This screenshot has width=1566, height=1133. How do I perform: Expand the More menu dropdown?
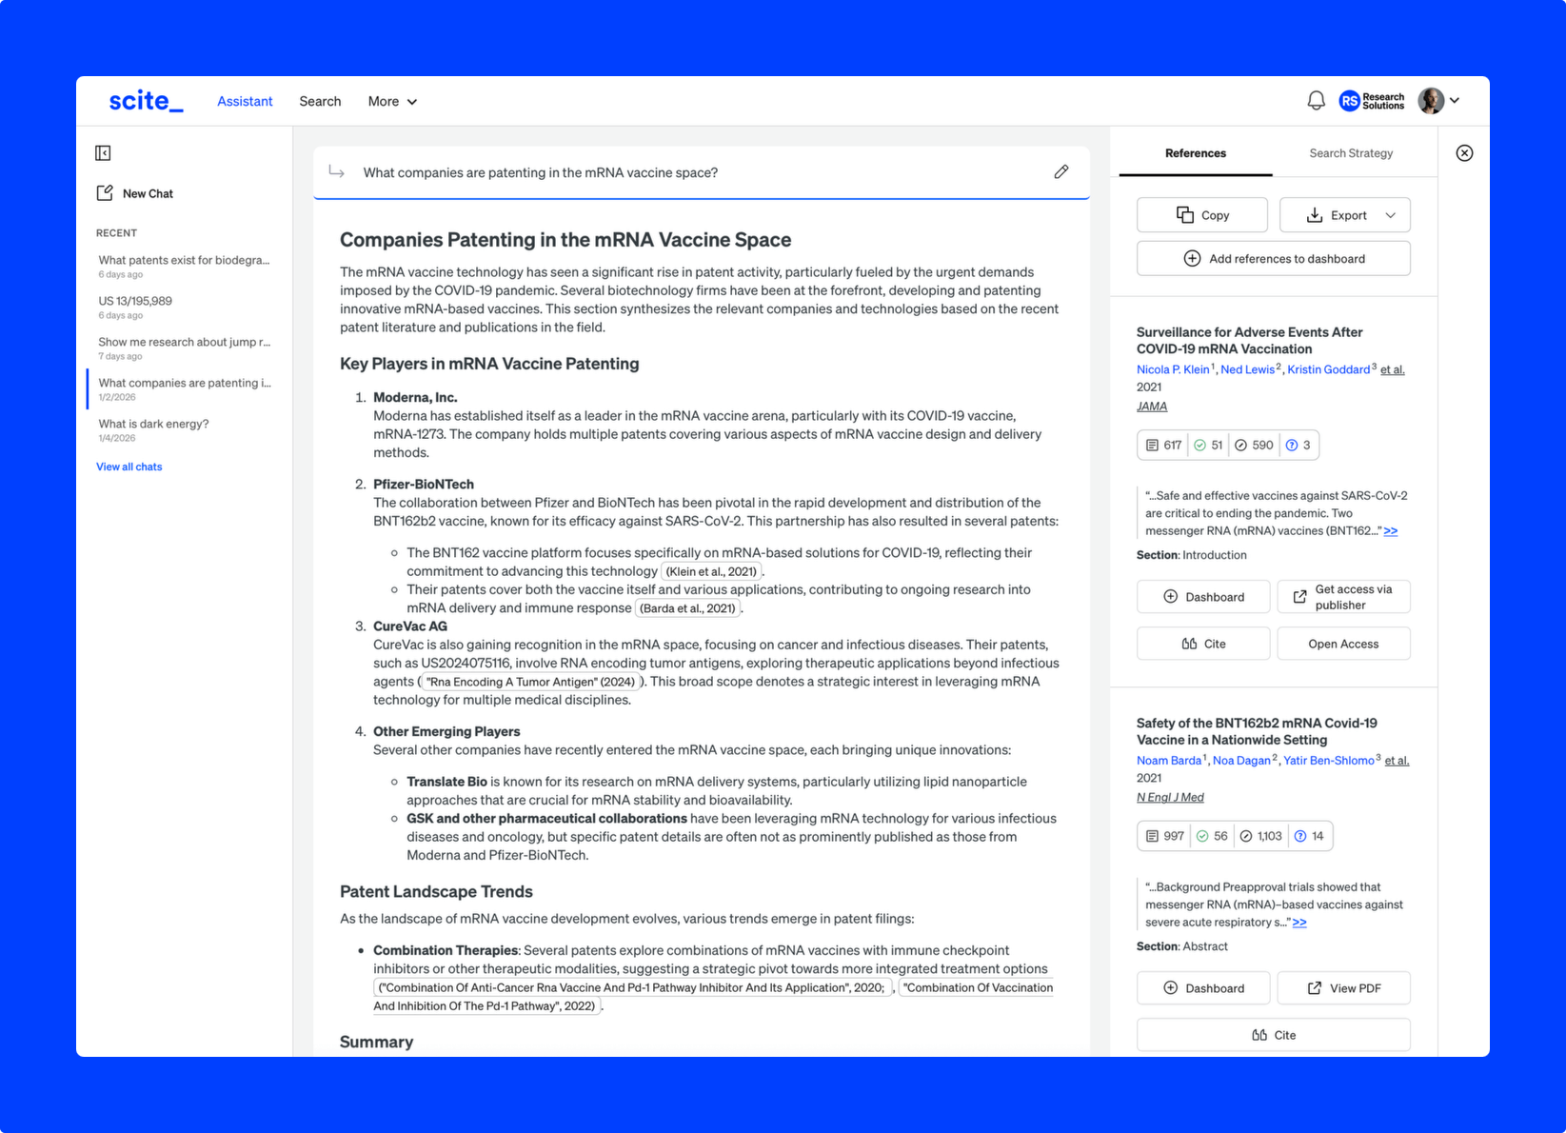tap(392, 102)
